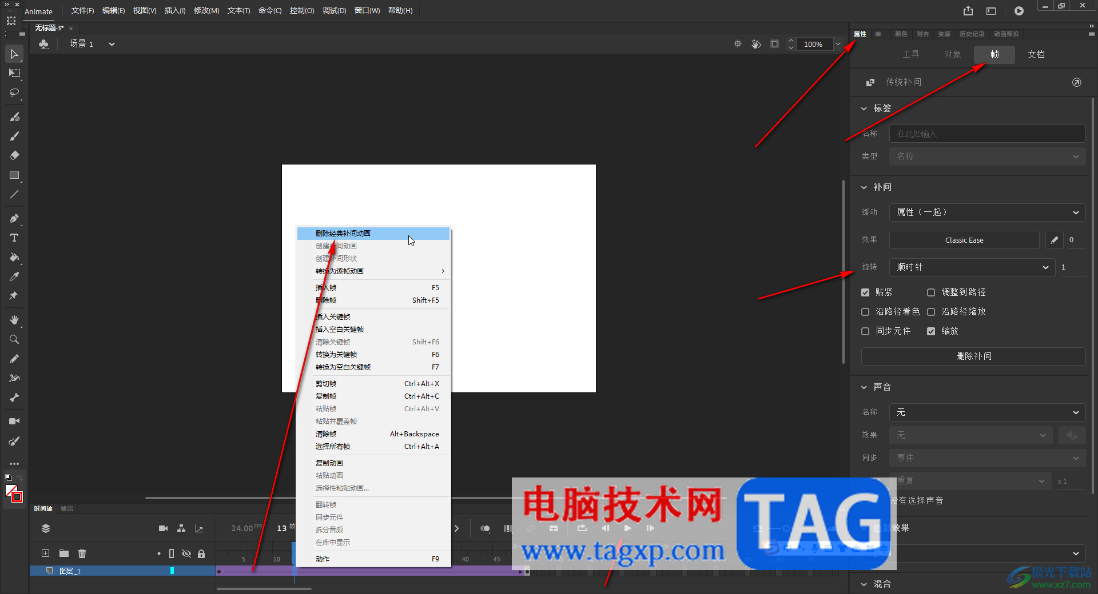Click the test movie play icon
This screenshot has height=594, width=1098.
pyautogui.click(x=1019, y=11)
